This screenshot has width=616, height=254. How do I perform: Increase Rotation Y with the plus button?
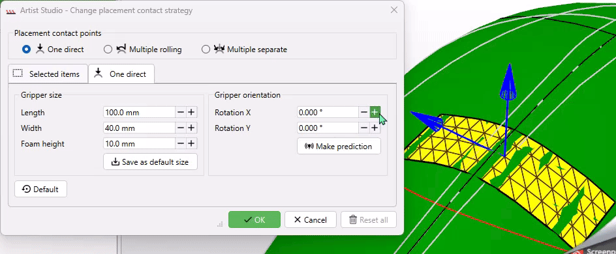click(x=375, y=128)
